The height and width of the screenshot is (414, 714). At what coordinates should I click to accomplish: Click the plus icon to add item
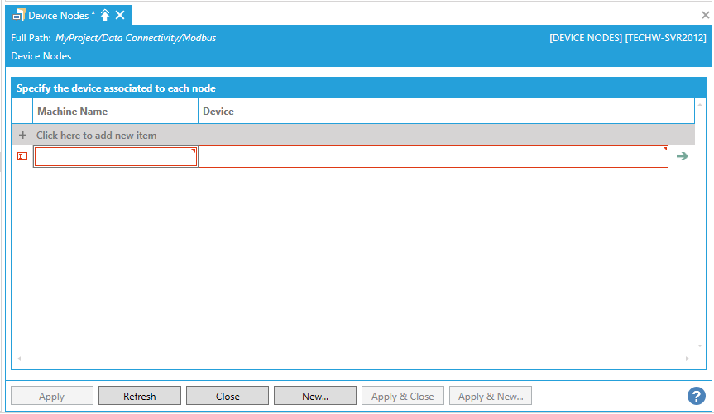[22, 135]
